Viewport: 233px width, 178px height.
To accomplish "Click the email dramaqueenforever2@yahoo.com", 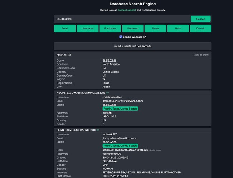I will 123,101.
